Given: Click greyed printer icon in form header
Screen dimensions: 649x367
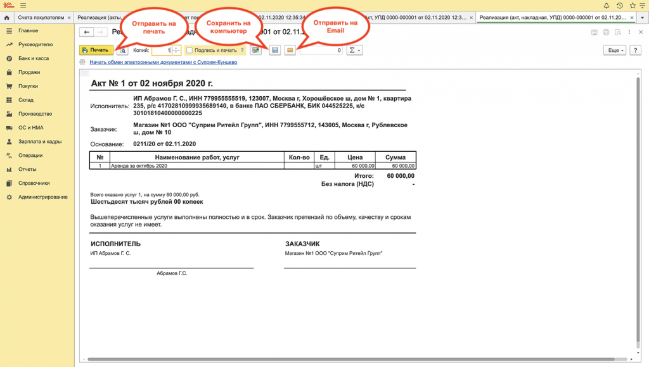Looking at the screenshot, I should pos(606,32).
